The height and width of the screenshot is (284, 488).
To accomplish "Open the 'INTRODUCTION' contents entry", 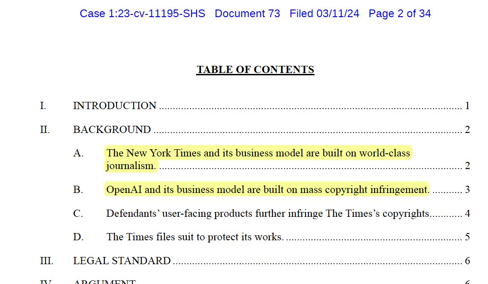I will tap(114, 105).
